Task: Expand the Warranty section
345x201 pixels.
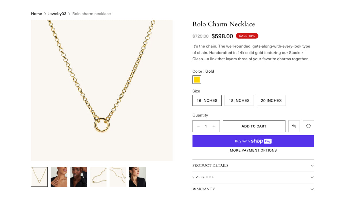Action: coord(253,189)
